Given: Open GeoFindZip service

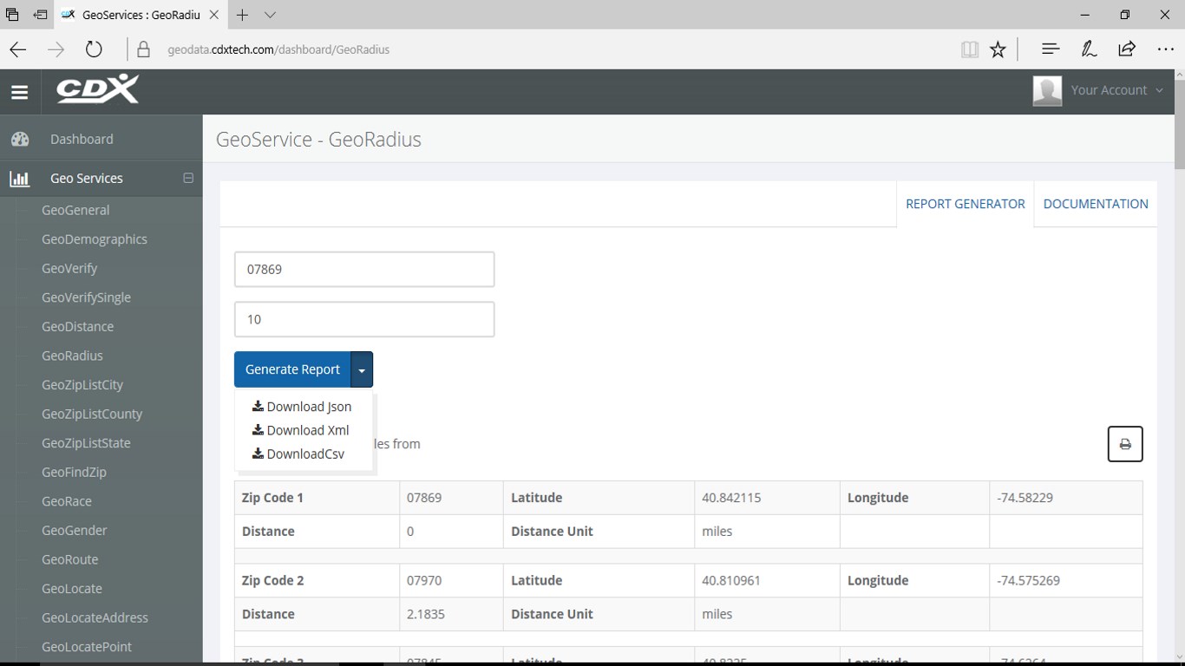Looking at the screenshot, I should tap(74, 472).
